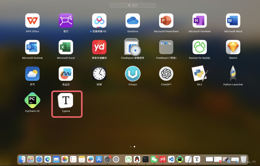Viewport: 260px width, 166px height.
Task: Open TextEdit from the Dock
Action: [188, 159]
